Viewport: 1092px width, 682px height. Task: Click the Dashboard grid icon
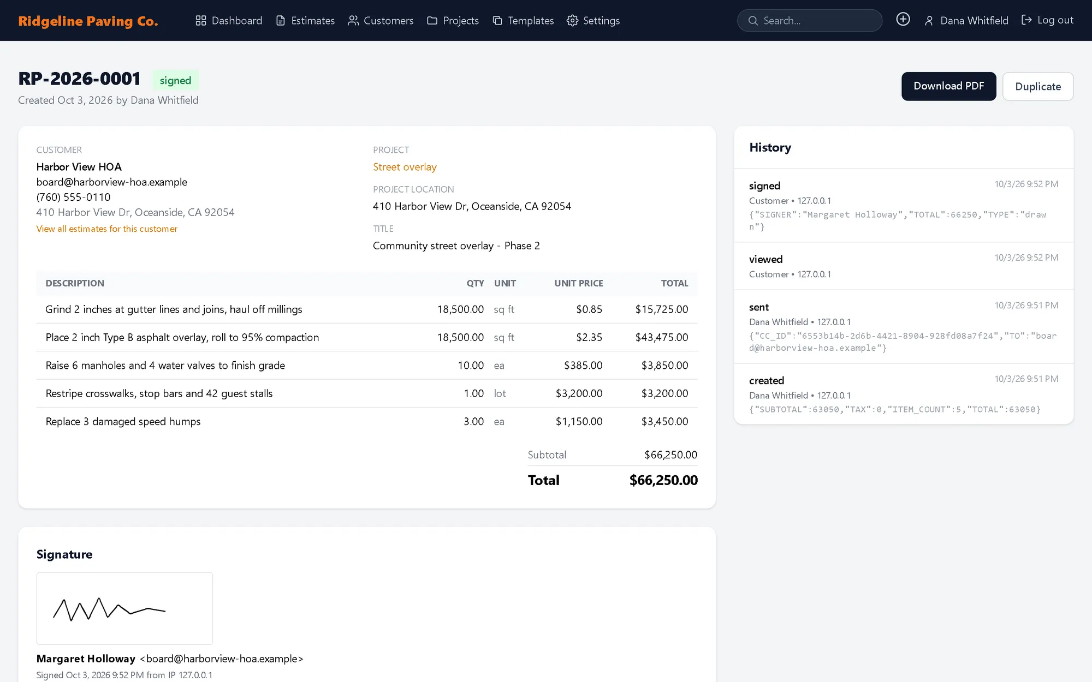click(x=200, y=21)
